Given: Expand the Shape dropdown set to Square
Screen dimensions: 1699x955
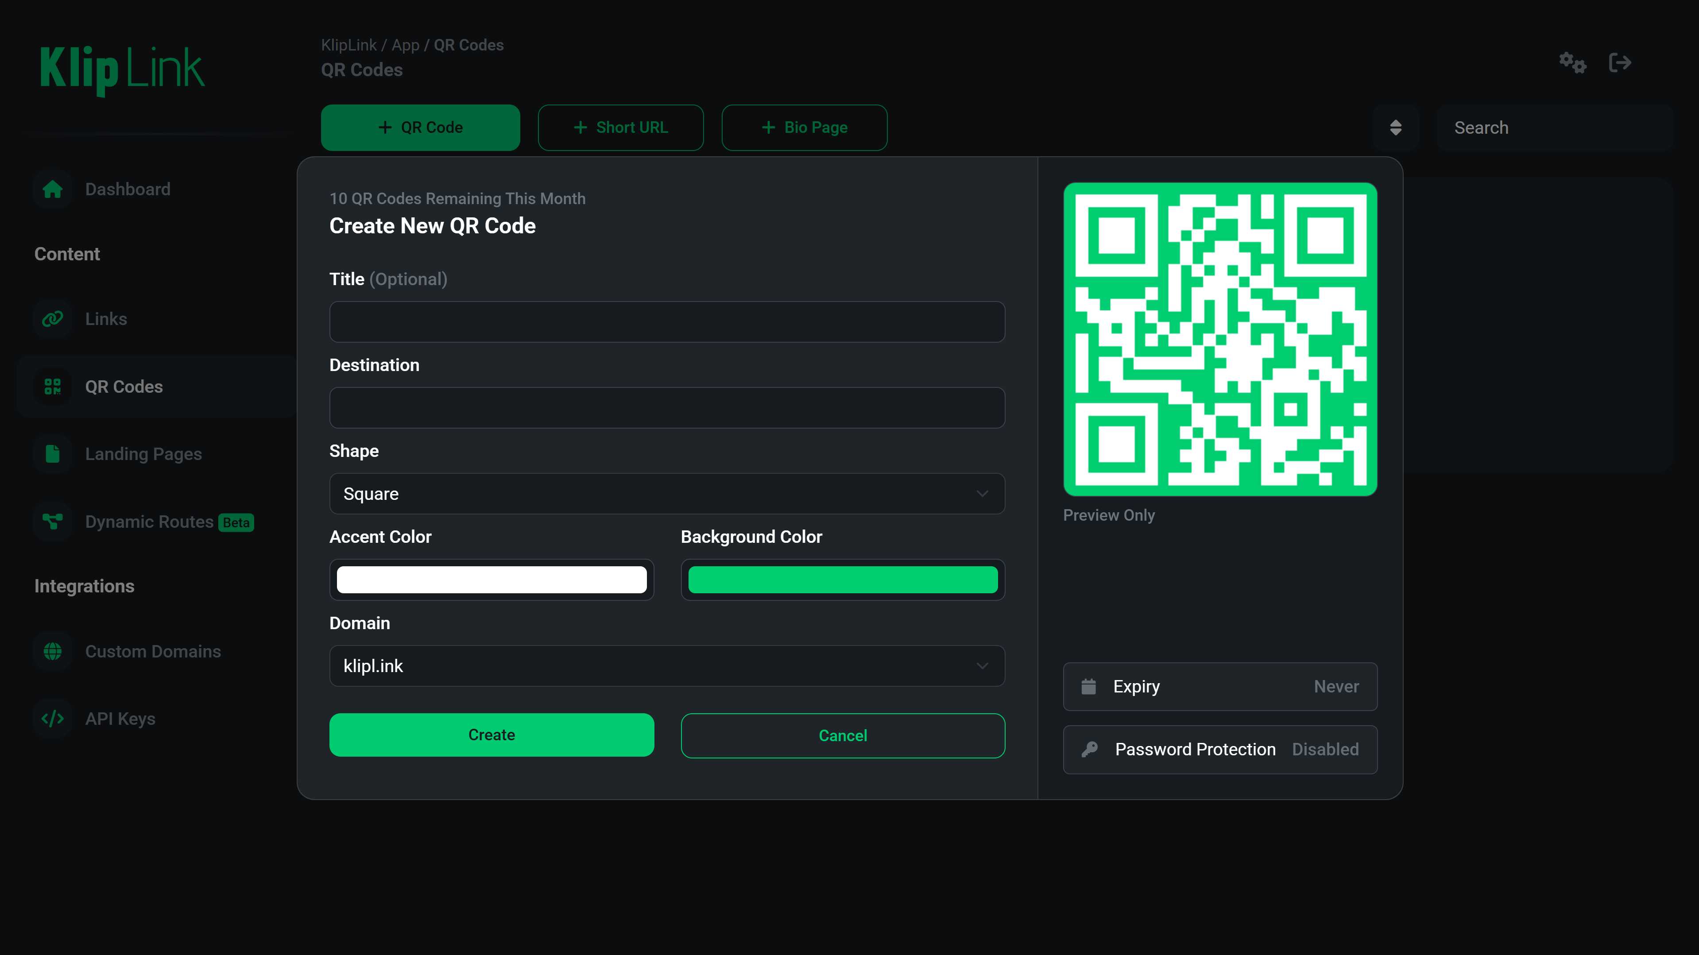Looking at the screenshot, I should pyautogui.click(x=667, y=493).
